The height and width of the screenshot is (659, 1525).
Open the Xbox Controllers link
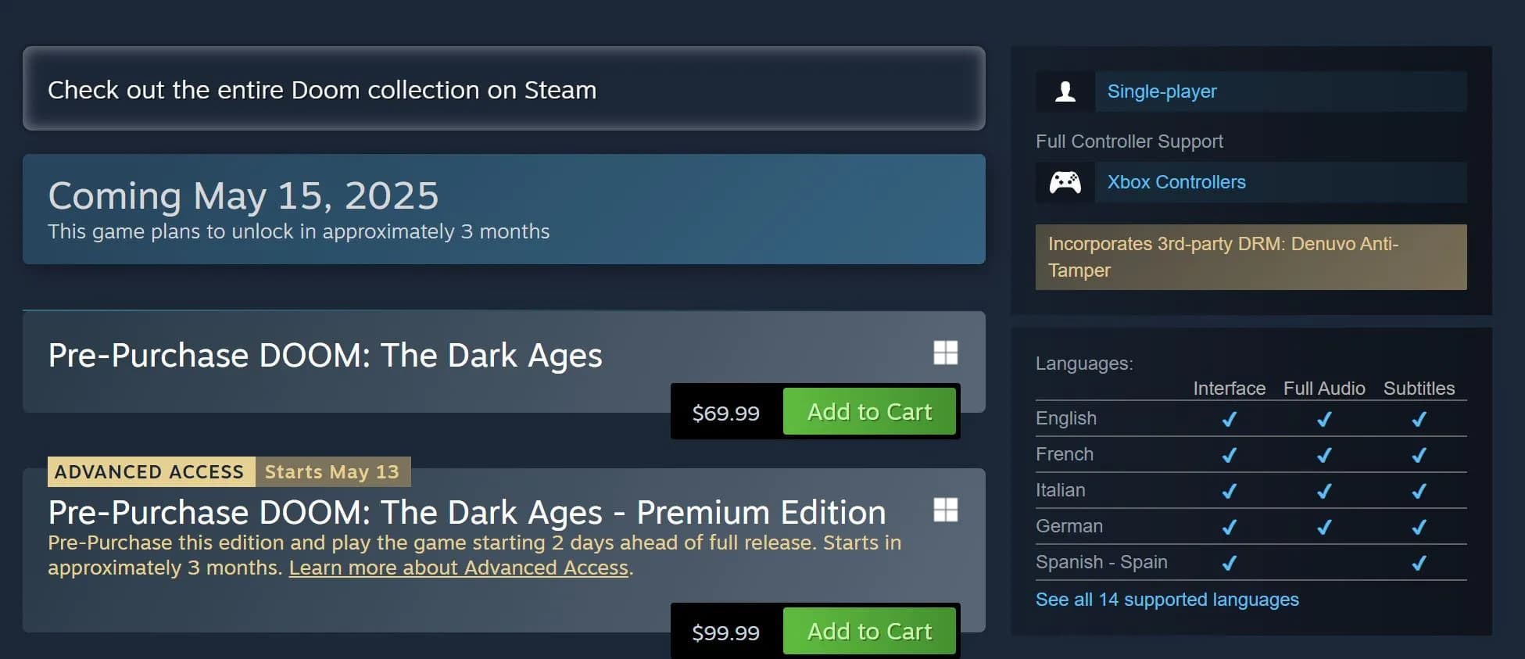pyautogui.click(x=1176, y=182)
